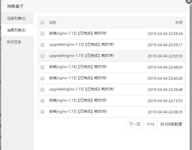Image resolution: width=192 pixels, height=150 pixels.
Task: Click the 1/14 page indicator
Action: click(150, 124)
